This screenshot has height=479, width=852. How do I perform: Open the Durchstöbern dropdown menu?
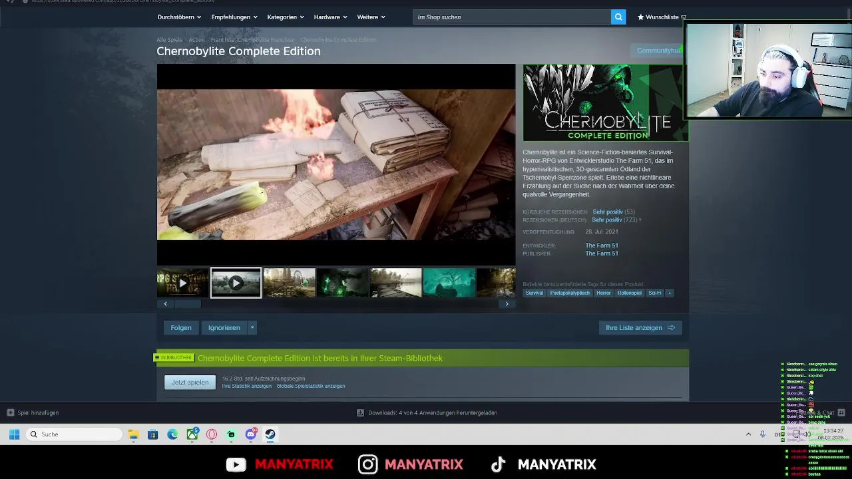(179, 17)
